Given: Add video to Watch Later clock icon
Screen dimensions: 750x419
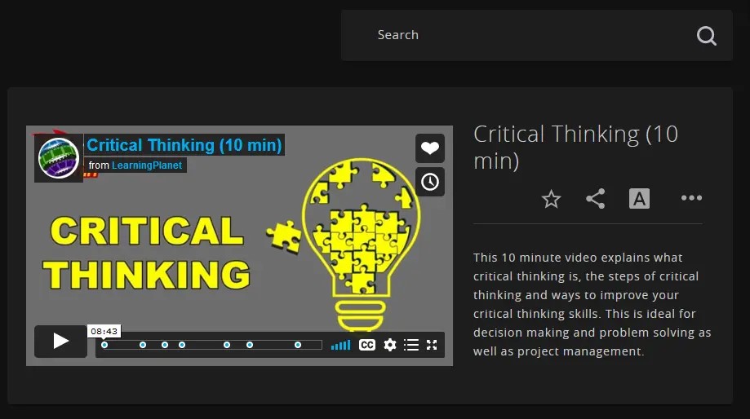Looking at the screenshot, I should [x=430, y=181].
